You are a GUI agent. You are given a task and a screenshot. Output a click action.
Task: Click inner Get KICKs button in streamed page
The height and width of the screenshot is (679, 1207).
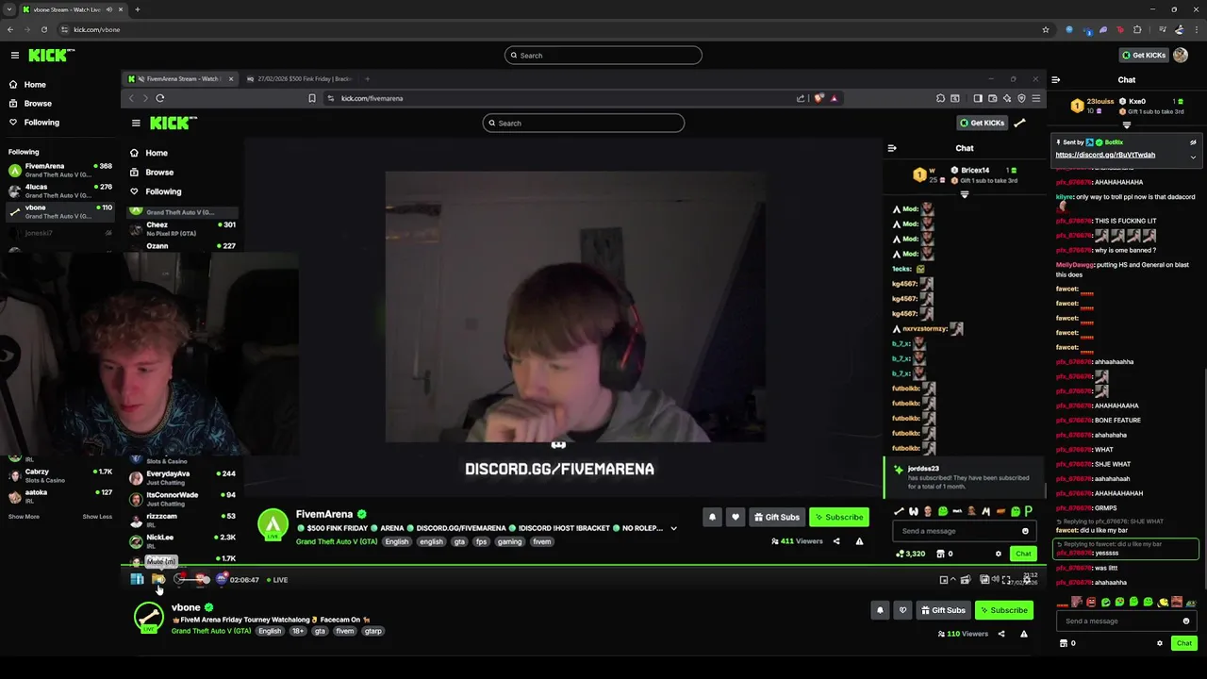(982, 123)
